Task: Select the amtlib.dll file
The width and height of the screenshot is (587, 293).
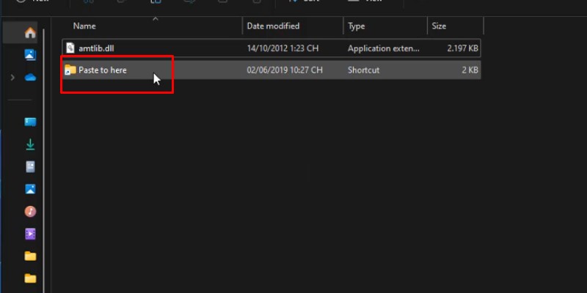Action: point(96,48)
